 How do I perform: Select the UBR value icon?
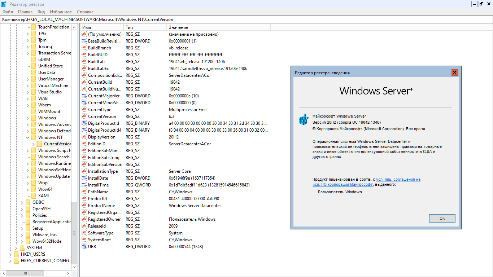pos(84,247)
